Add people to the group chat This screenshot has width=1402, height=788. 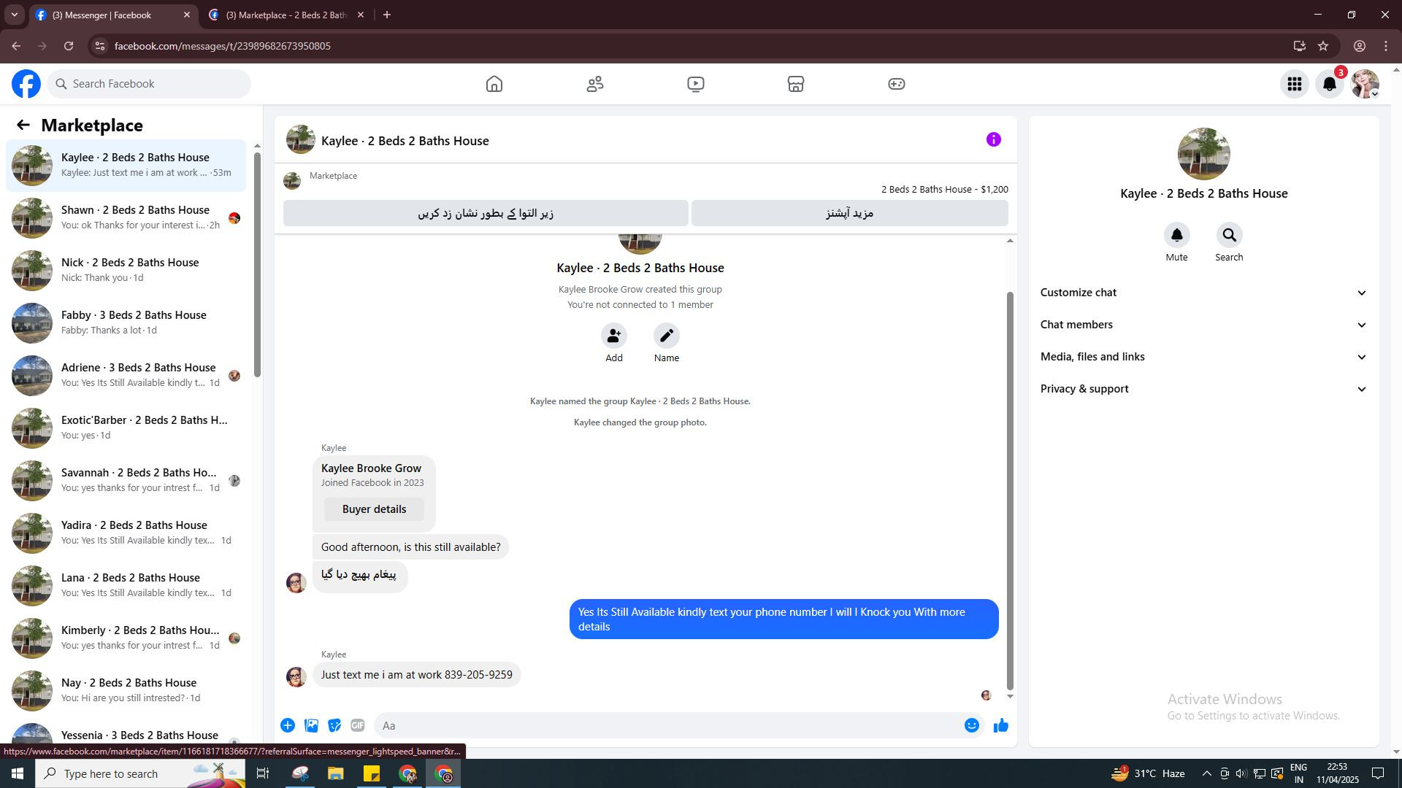614,336
